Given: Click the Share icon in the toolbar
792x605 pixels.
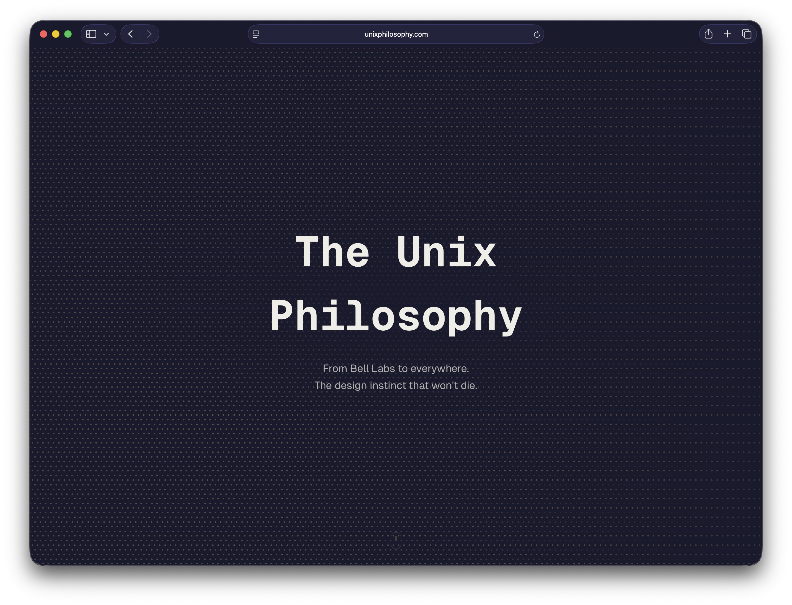Looking at the screenshot, I should pos(708,33).
